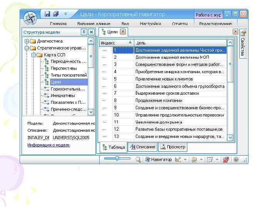The image size is (277, 207).
Task: Click tree panel scroll up arrow
Action: (91, 41)
